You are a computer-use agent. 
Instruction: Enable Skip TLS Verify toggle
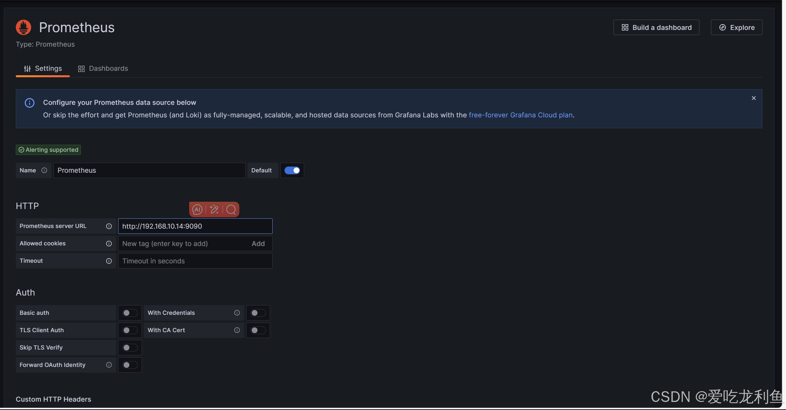tap(130, 348)
